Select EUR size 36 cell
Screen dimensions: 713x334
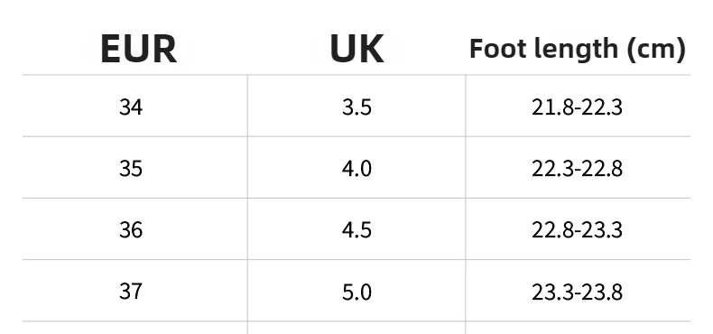point(131,230)
